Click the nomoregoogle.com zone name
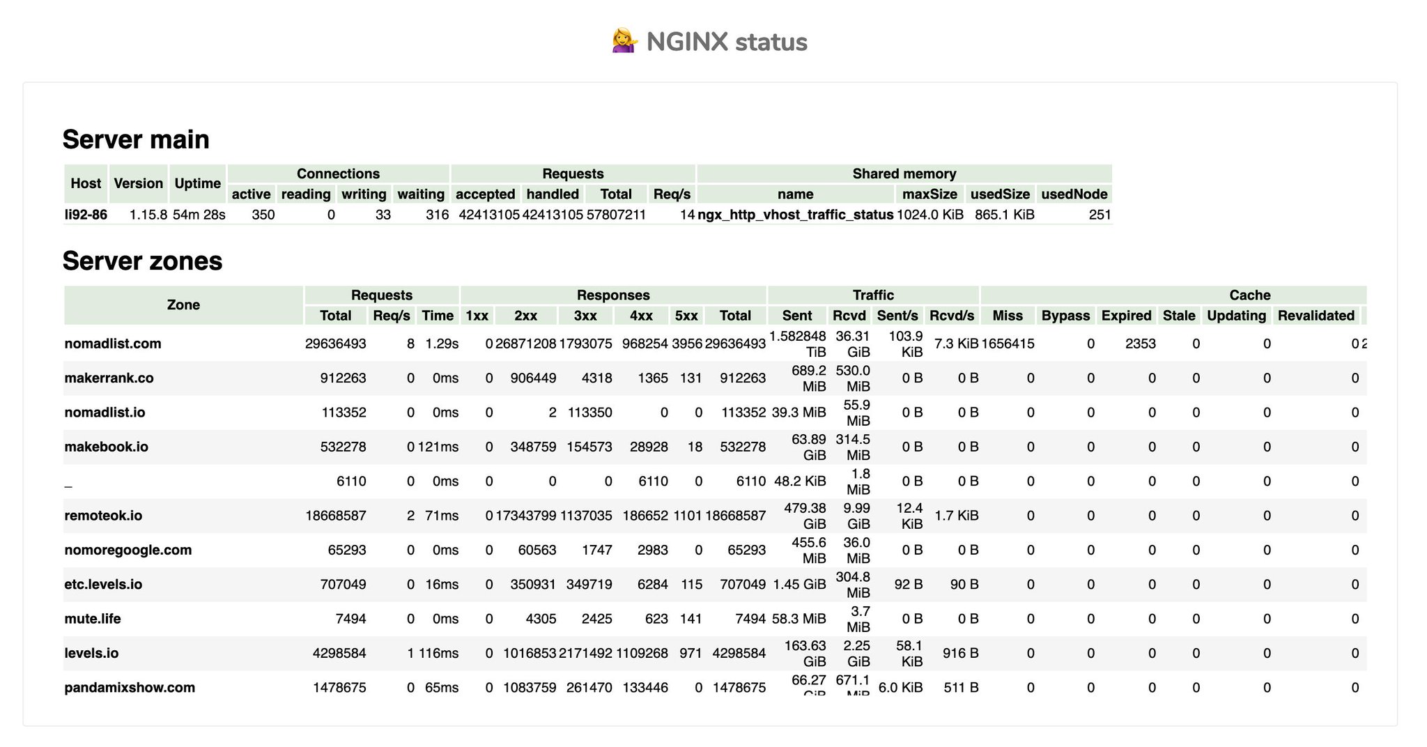1427x747 pixels. tap(128, 550)
